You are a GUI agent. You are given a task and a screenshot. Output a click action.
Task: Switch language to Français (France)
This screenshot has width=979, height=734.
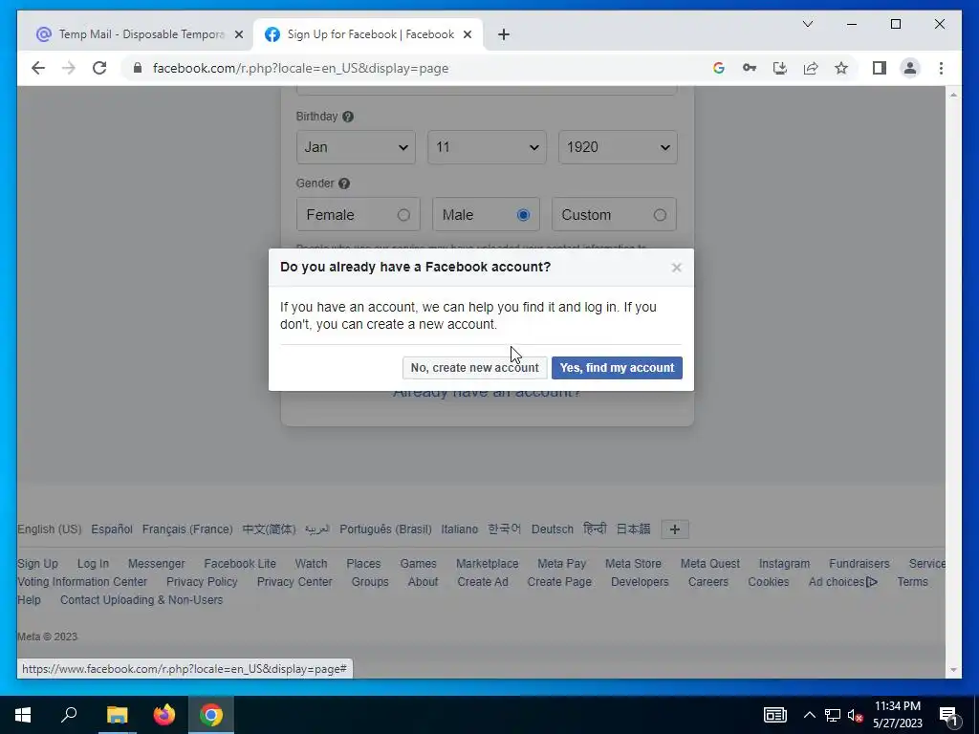click(187, 529)
